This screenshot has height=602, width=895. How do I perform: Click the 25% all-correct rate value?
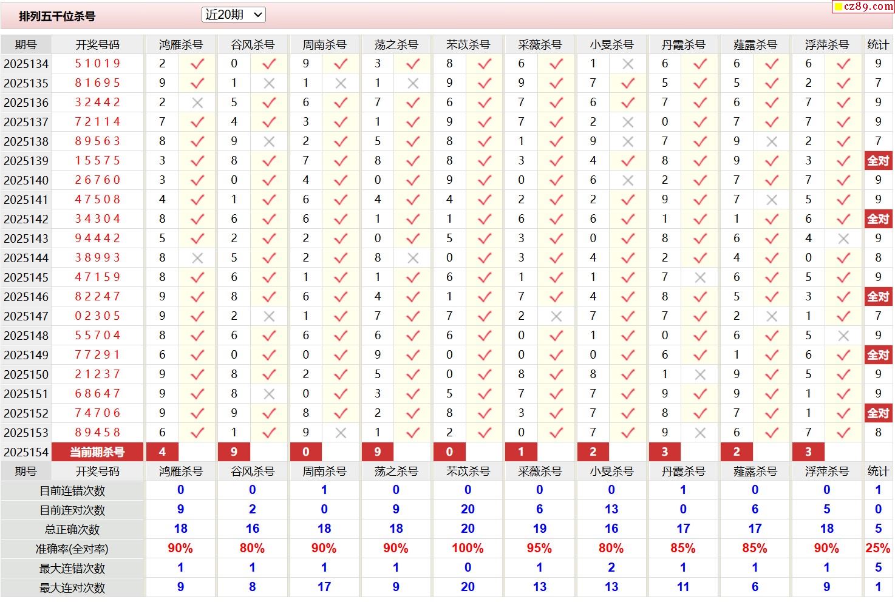point(878,549)
